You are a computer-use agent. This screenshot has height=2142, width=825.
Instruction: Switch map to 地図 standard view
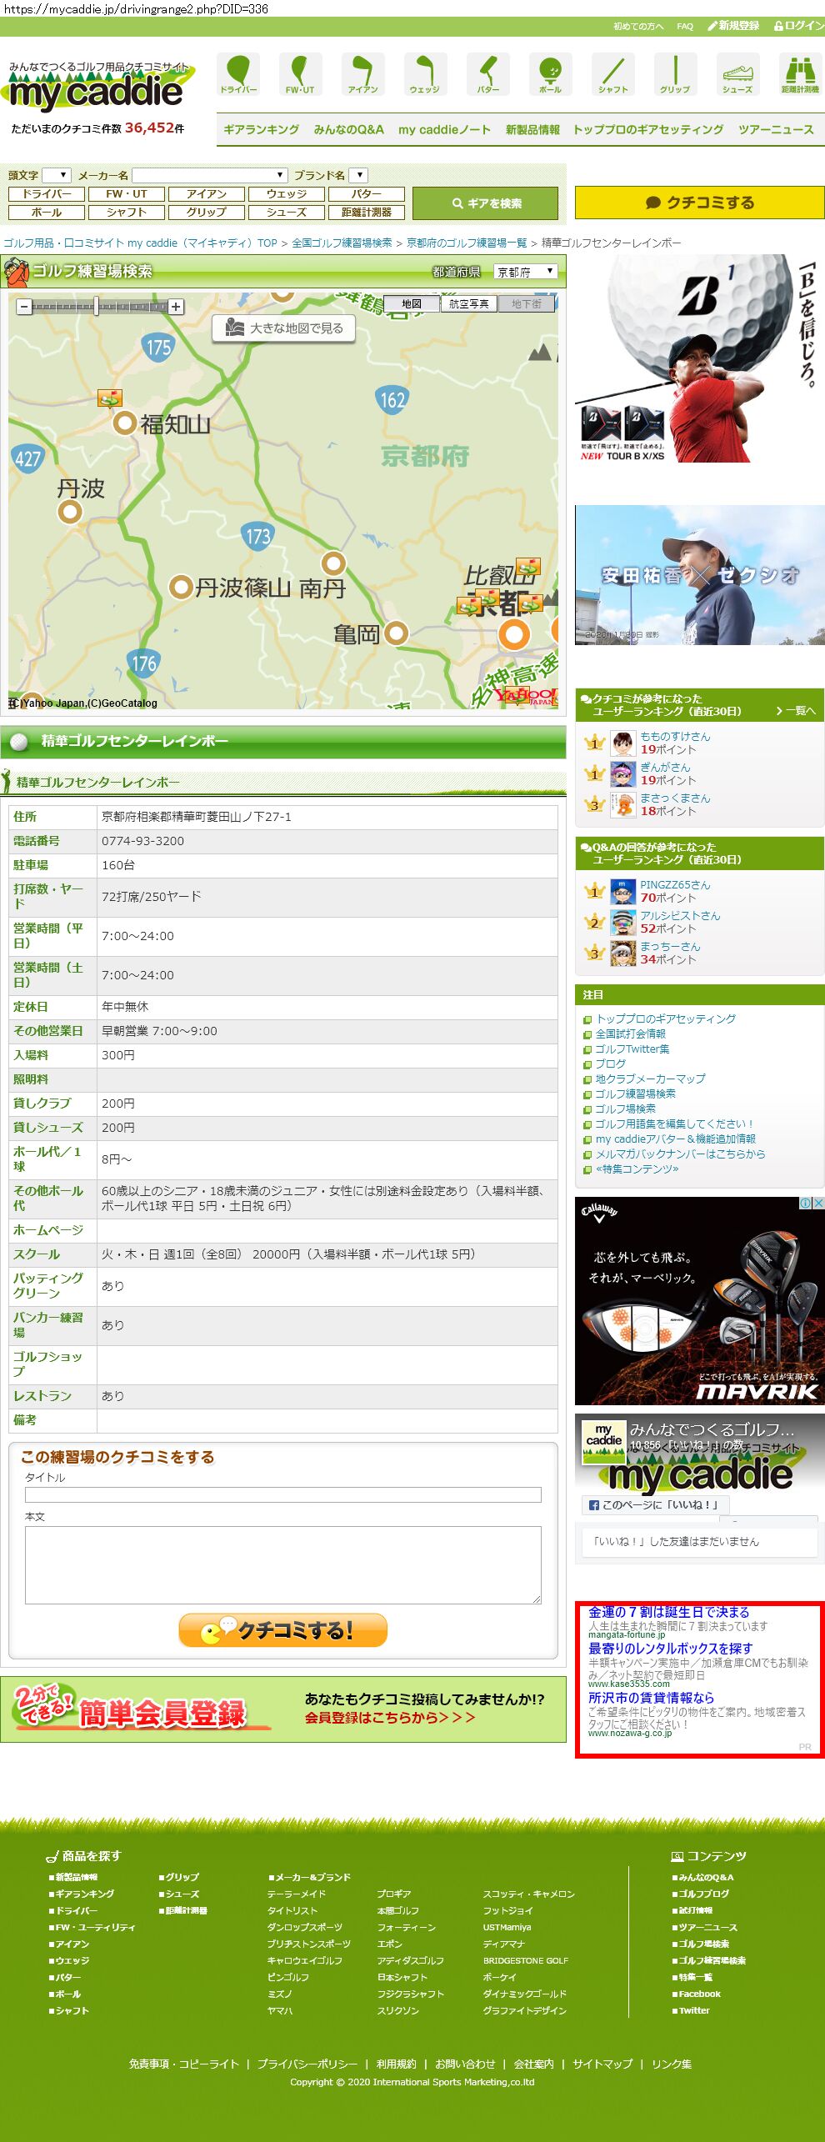pyautogui.click(x=412, y=304)
